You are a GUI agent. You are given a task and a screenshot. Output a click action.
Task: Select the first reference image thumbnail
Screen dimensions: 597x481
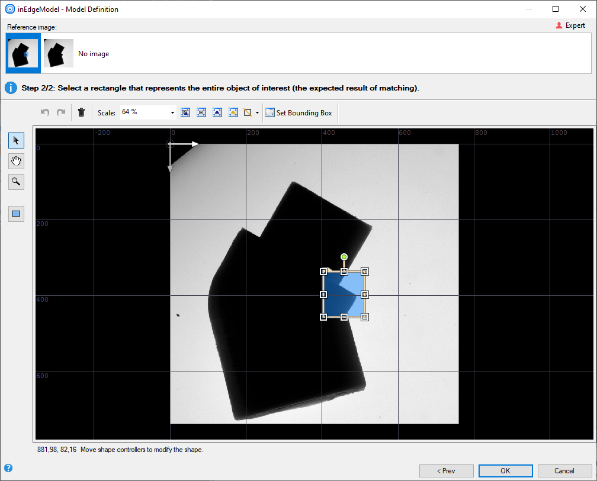click(24, 53)
